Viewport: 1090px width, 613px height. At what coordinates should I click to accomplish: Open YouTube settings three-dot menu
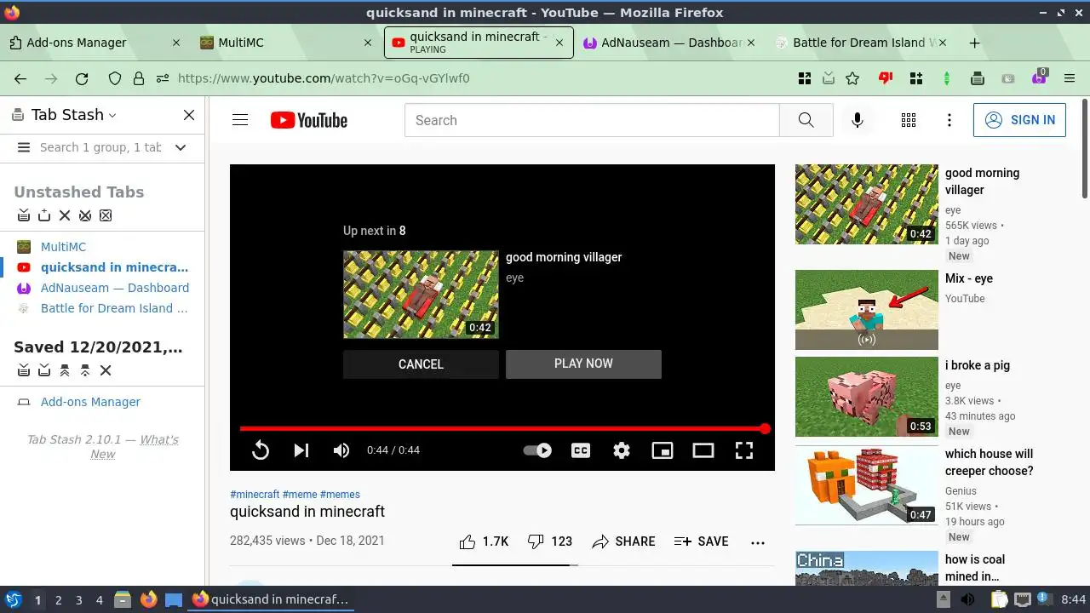coord(949,120)
